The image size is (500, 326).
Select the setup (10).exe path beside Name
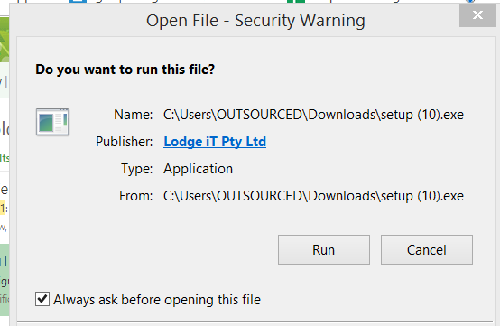pyautogui.click(x=313, y=115)
